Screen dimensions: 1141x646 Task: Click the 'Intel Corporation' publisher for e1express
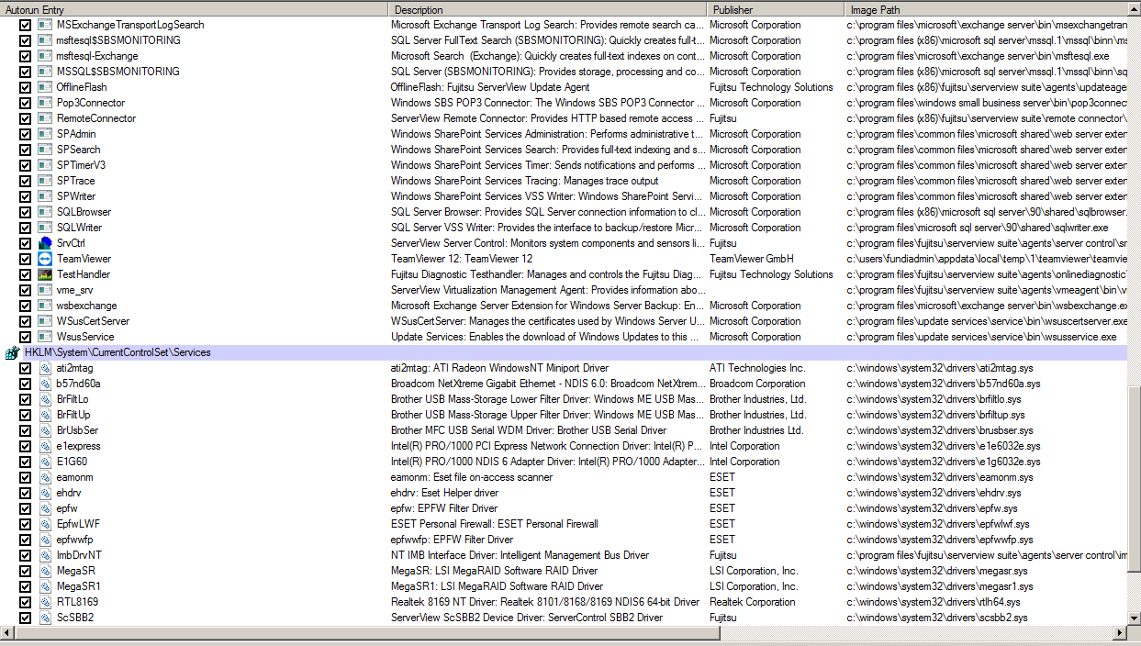pyautogui.click(x=744, y=446)
